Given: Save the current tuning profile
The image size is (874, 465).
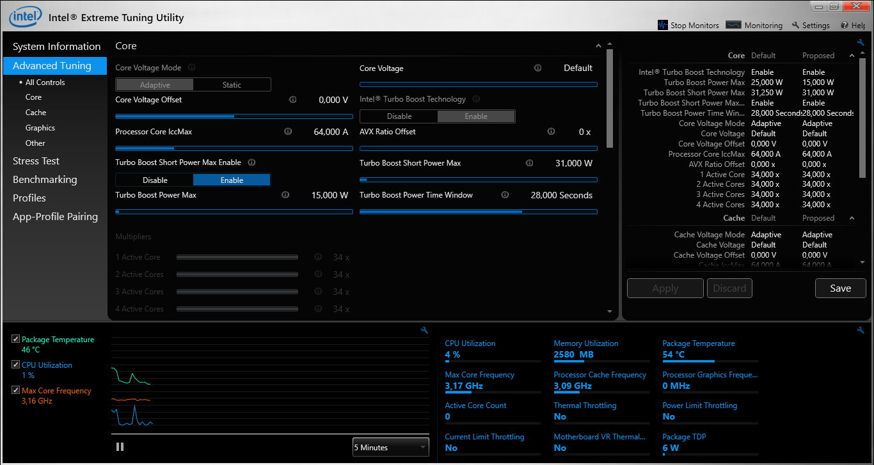Looking at the screenshot, I should (841, 288).
